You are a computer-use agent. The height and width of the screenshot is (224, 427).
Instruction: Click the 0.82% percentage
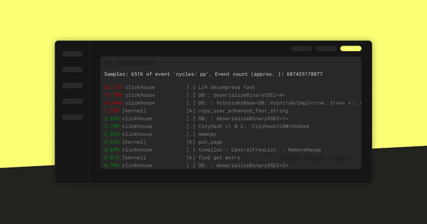point(112,157)
